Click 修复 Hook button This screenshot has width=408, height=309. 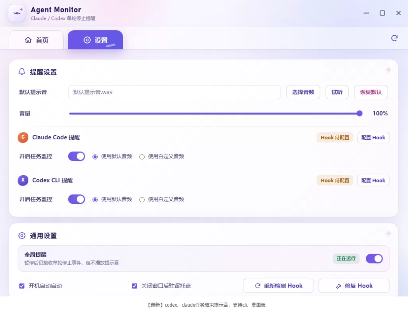[x=354, y=286]
